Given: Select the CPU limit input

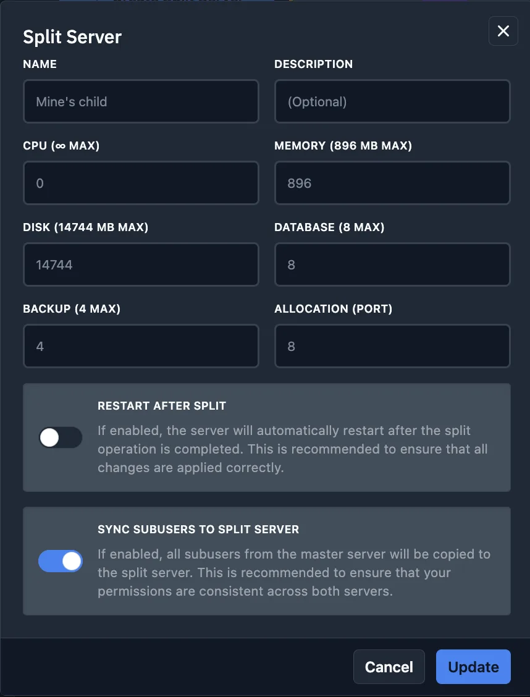Looking at the screenshot, I should tap(141, 183).
